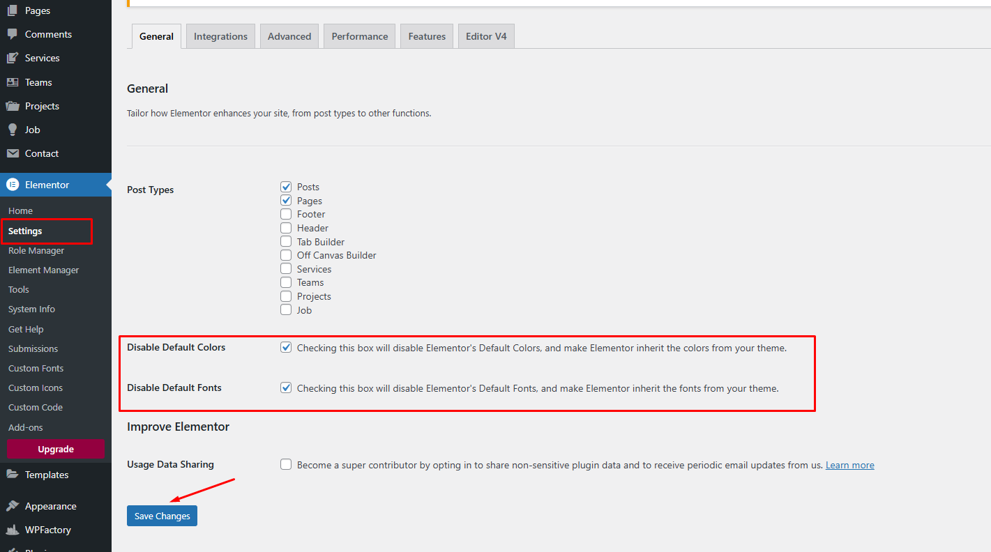Open the Pages menu item

tap(56, 10)
